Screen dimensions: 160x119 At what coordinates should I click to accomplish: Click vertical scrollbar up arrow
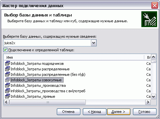tap(154, 57)
